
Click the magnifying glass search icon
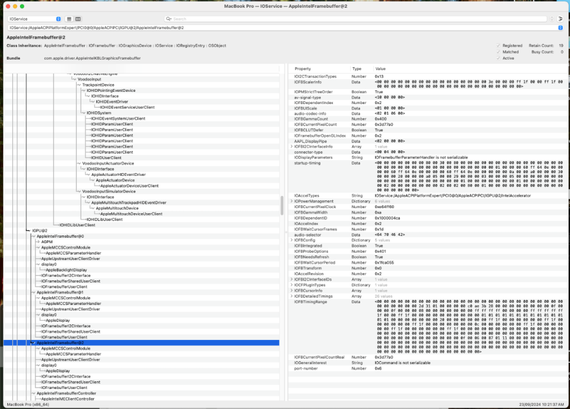[x=168, y=19]
